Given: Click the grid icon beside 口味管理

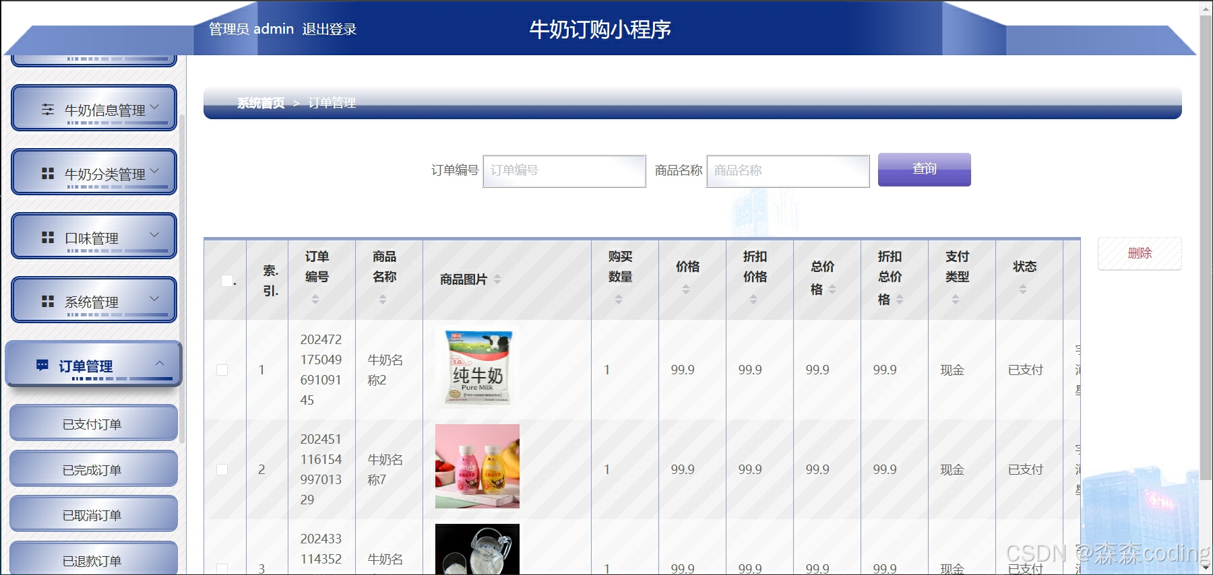Looking at the screenshot, I should pyautogui.click(x=48, y=237).
